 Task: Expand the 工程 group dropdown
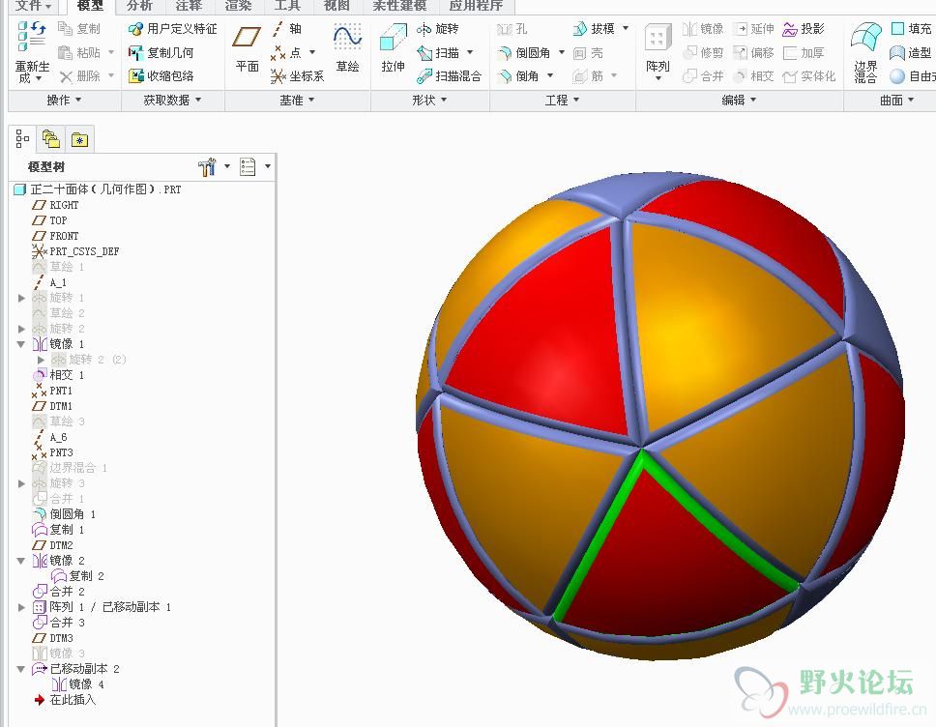click(x=563, y=100)
